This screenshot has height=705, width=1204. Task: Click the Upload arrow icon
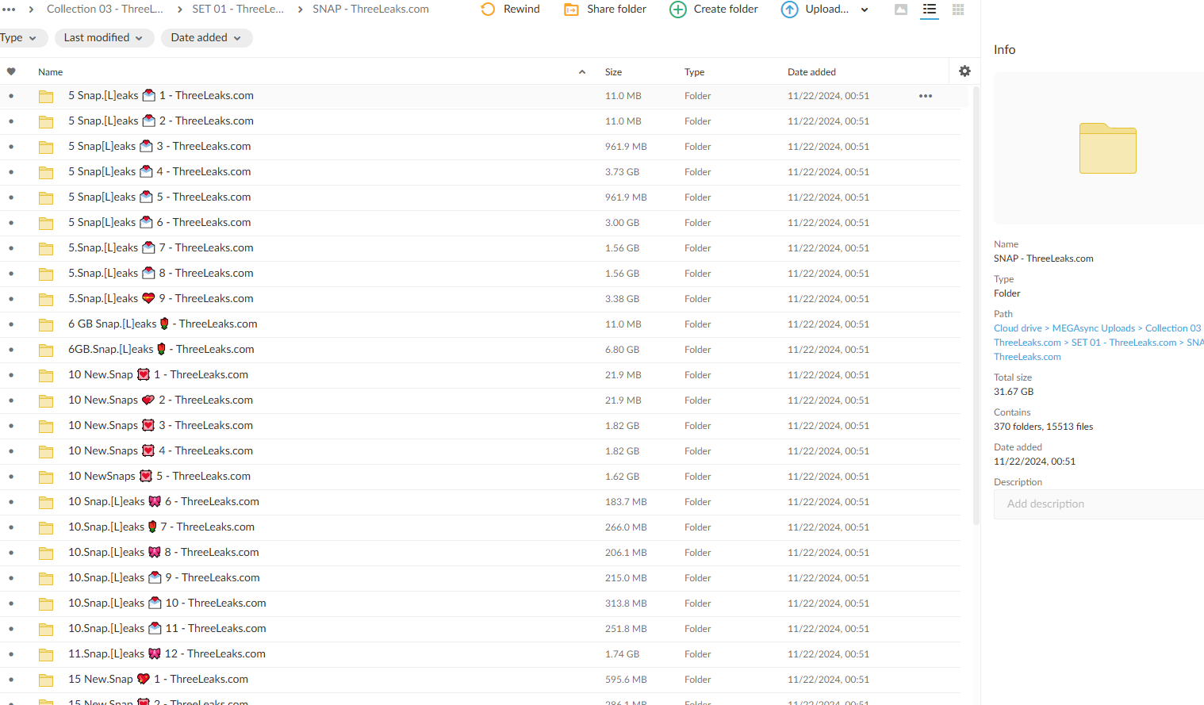click(789, 10)
